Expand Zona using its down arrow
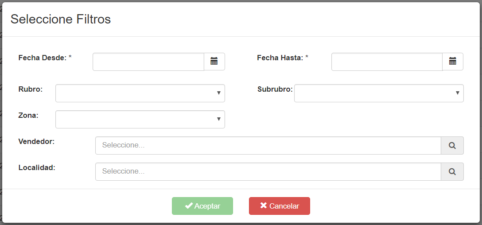The width and height of the screenshot is (482, 225). pos(218,119)
